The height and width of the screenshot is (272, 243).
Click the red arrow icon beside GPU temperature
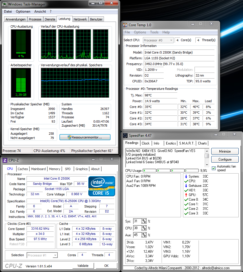pos(186,195)
